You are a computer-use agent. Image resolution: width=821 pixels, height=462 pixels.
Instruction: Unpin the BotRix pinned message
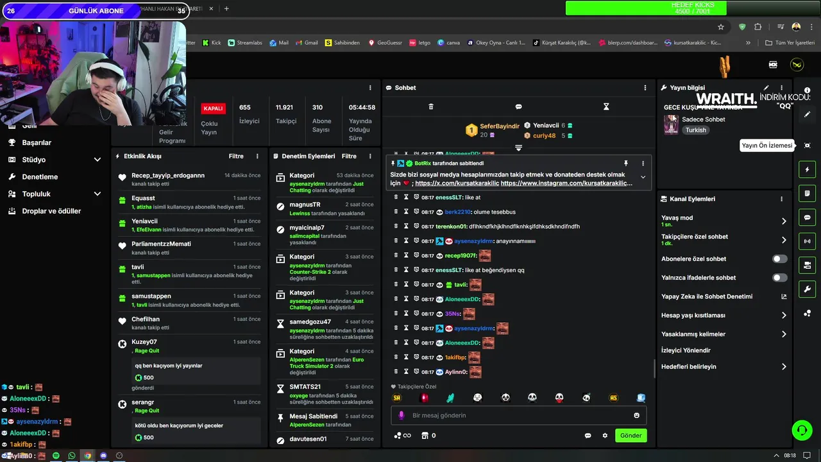tap(625, 164)
